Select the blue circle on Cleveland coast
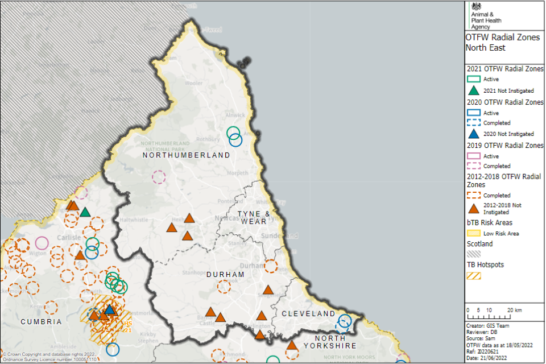 point(345,321)
